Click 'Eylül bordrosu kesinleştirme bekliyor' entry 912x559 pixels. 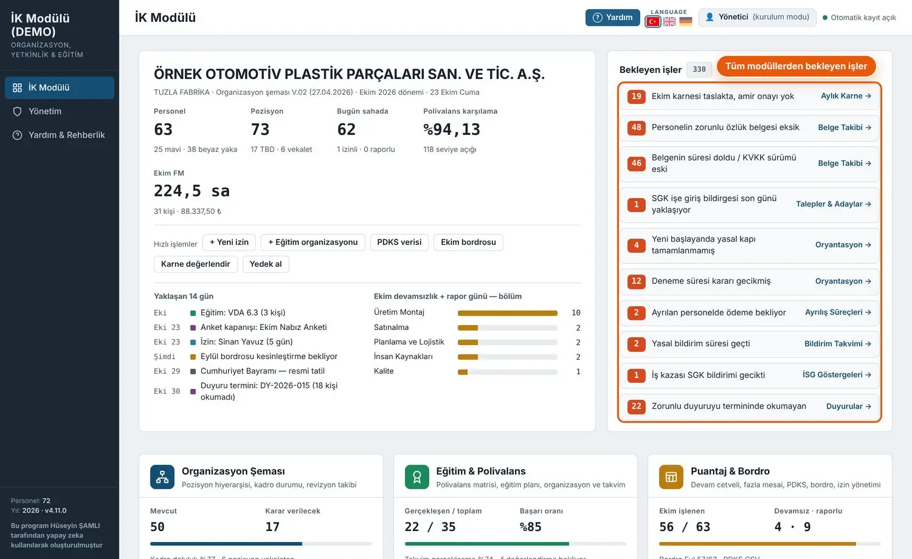[269, 357]
